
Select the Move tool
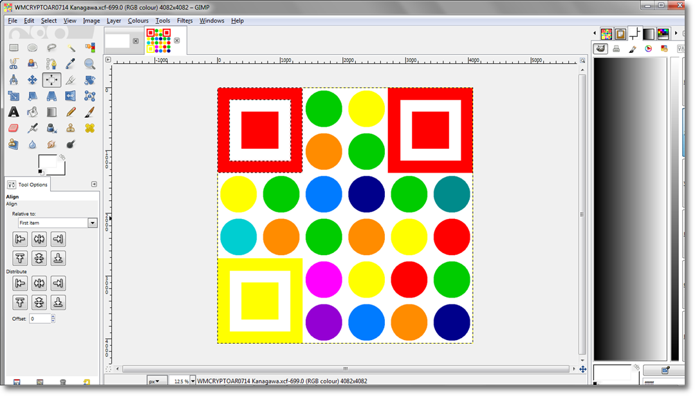pos(32,80)
